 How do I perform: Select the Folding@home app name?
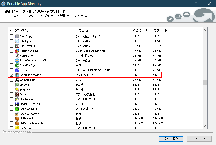coord(29,51)
